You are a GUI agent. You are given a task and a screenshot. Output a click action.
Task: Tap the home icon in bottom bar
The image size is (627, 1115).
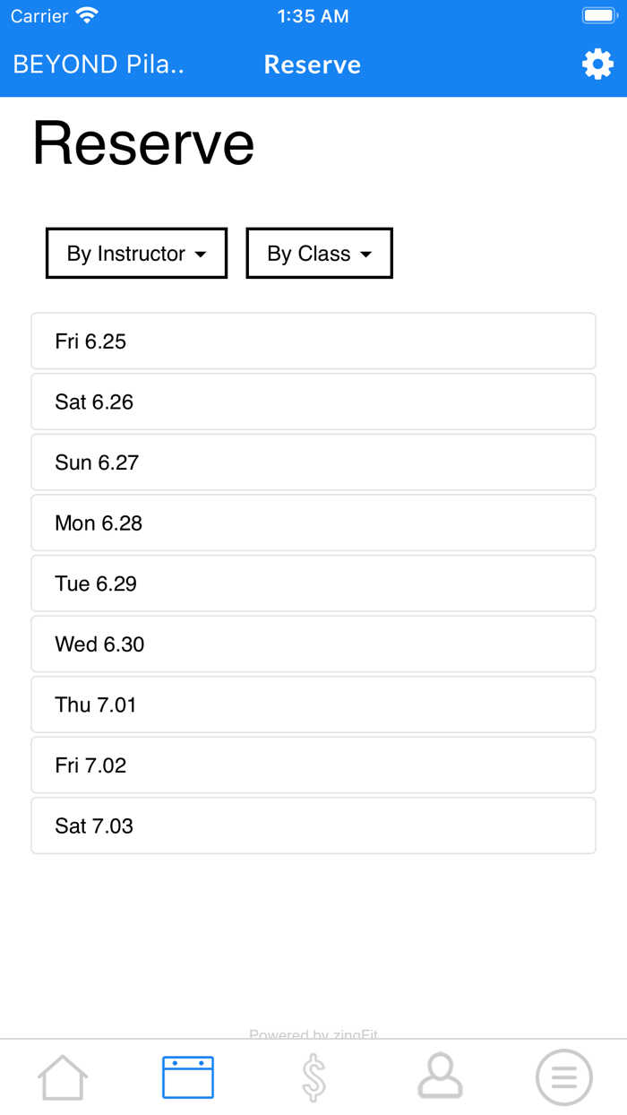pos(63,1076)
